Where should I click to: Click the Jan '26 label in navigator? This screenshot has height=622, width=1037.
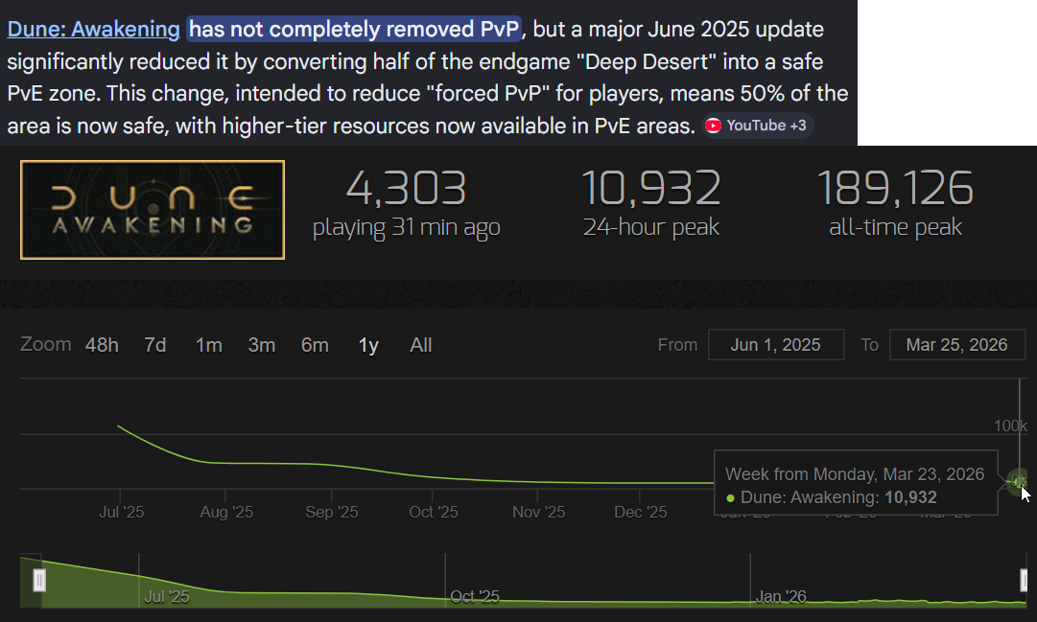(781, 597)
